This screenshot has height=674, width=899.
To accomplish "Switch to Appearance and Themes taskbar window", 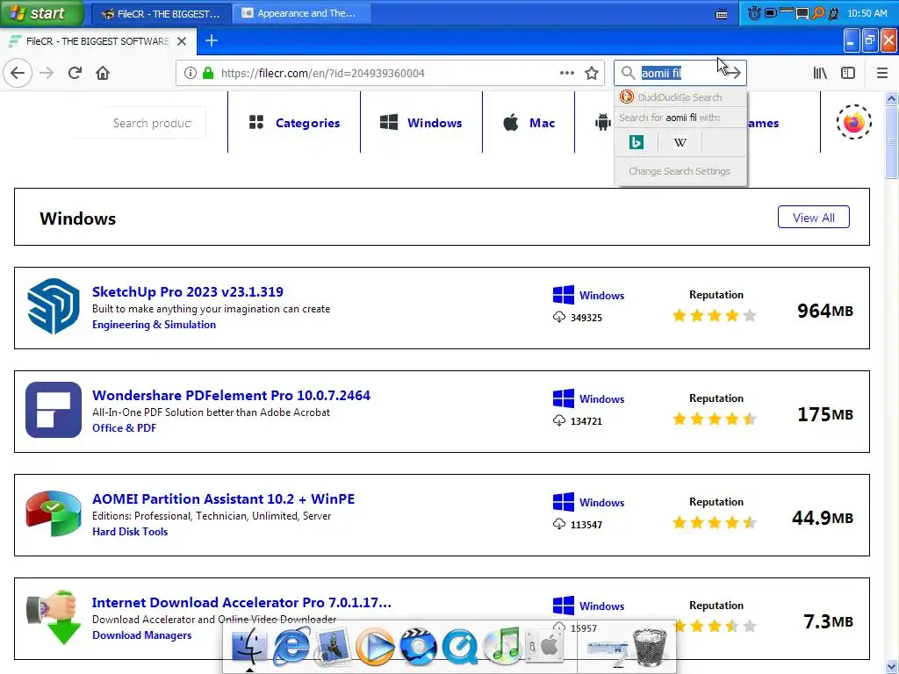I will coord(300,13).
